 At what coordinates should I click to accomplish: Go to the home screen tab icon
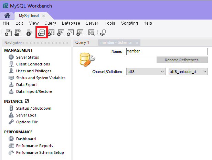[x=7, y=16]
